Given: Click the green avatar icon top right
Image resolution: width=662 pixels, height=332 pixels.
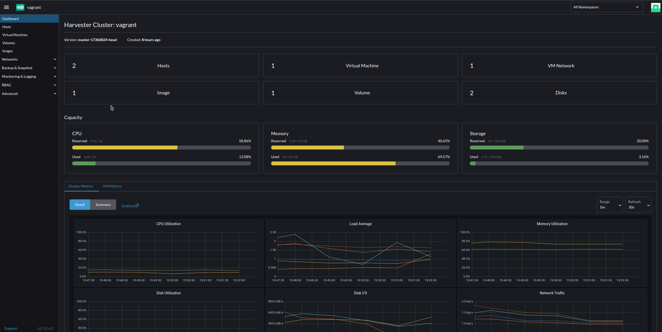Looking at the screenshot, I should point(655,7).
